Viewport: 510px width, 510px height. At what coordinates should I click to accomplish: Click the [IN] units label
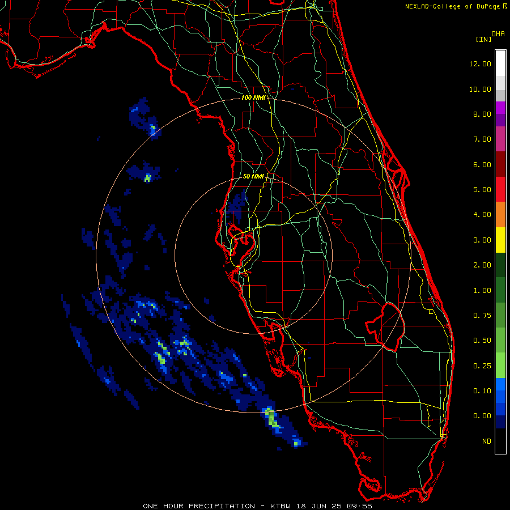[484, 39]
